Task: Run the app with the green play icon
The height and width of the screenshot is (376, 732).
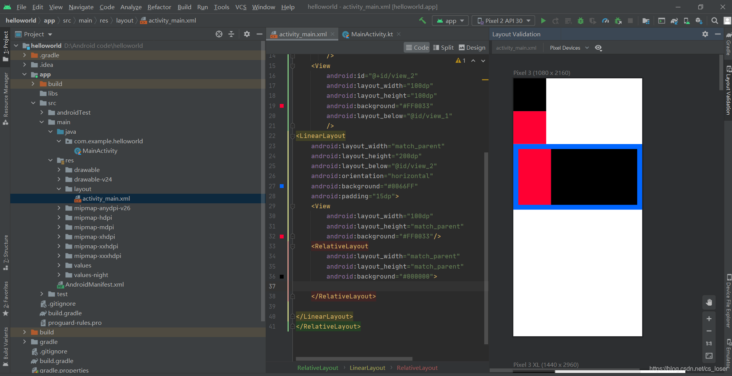Action: click(543, 21)
